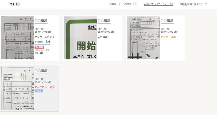Click ○○薬局 name on the 入力取消 card
The width and height of the screenshot is (217, 115).
click(x=104, y=21)
